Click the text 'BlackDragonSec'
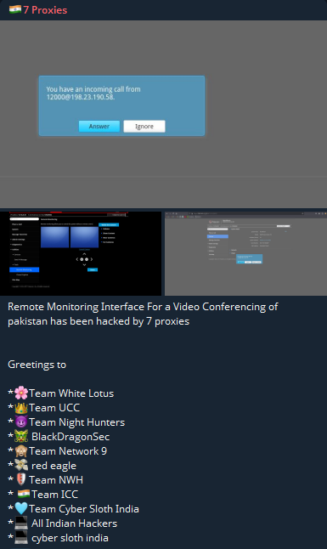Screen dimensions: 327x549 click(x=70, y=437)
